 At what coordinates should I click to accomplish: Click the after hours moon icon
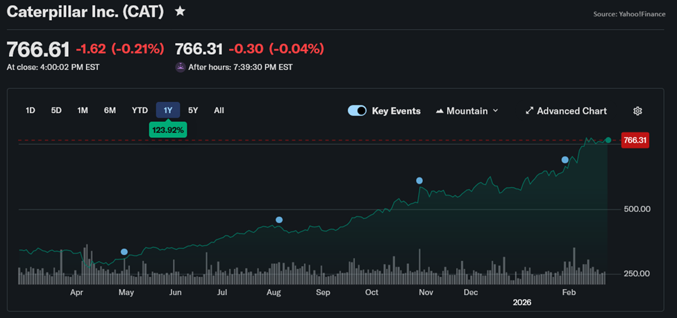(181, 67)
